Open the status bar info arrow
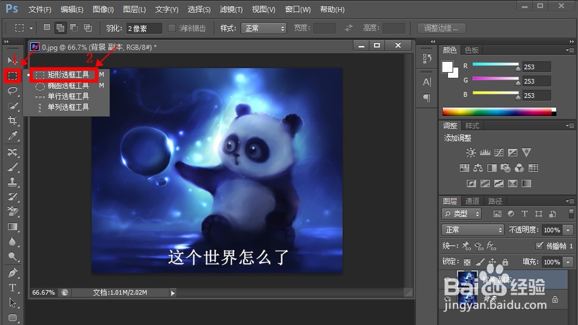The image size is (578, 325). 172,293
